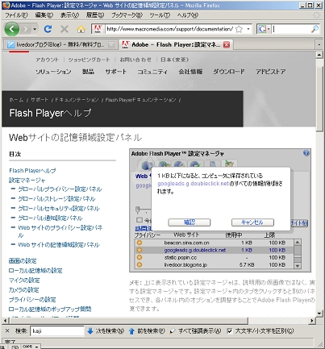Open the ファイル(F) menu
The width and height of the screenshot is (325, 349).
click(16, 15)
